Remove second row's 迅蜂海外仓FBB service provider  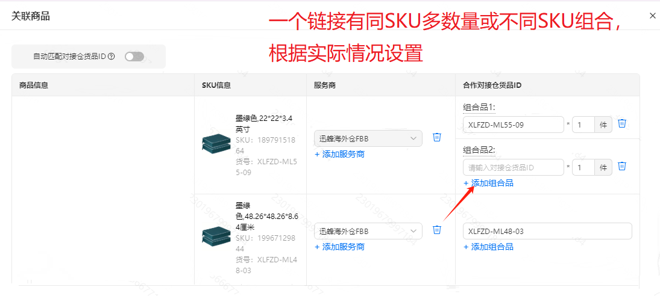437,230
